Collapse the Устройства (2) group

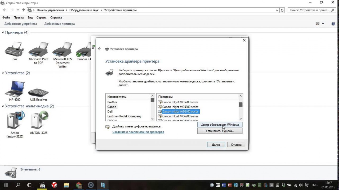pyautogui.click(x=3, y=73)
